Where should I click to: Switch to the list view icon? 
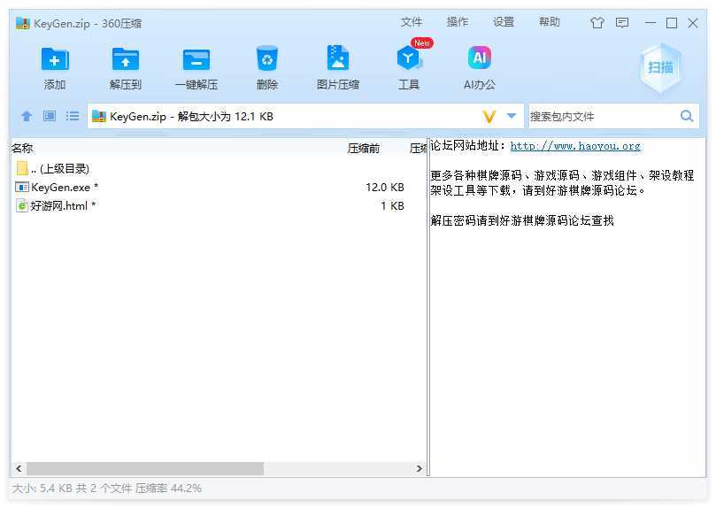[73, 116]
